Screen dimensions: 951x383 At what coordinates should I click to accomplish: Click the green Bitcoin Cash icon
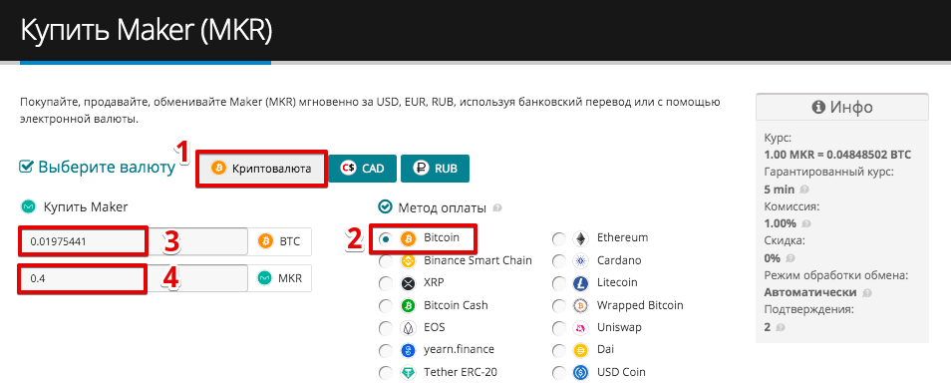(x=408, y=306)
